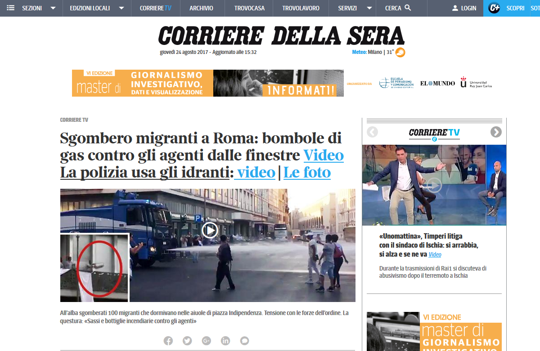Open the Sezioni hamburger menu icon
Image resolution: width=540 pixels, height=351 pixels.
11,8
